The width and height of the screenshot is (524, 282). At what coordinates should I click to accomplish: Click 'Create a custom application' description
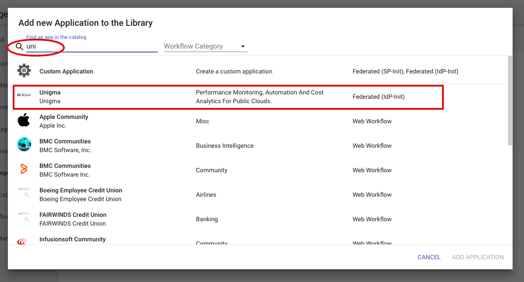234,71
